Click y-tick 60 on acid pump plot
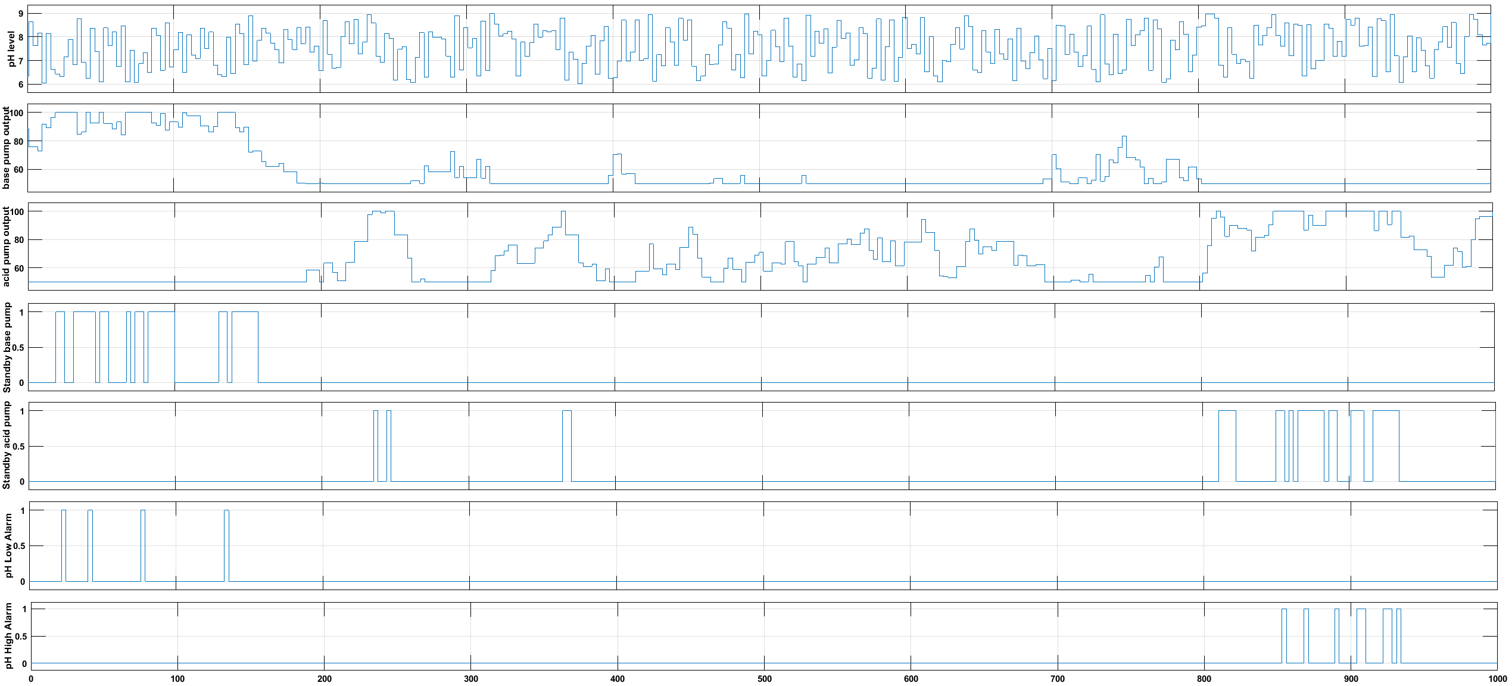 (x=18, y=269)
